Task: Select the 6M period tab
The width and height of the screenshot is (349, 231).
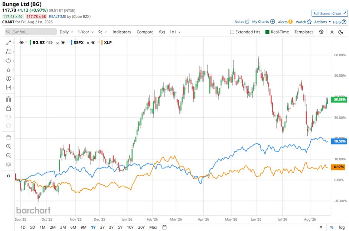Action: pyautogui.click(x=73, y=227)
